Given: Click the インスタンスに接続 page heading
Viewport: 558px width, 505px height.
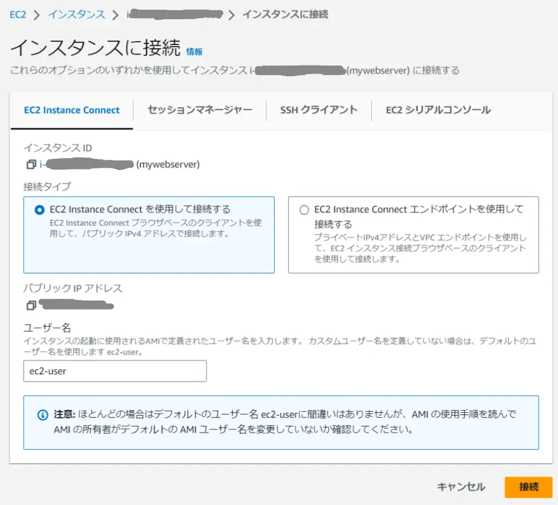Looking at the screenshot, I should 96,47.
